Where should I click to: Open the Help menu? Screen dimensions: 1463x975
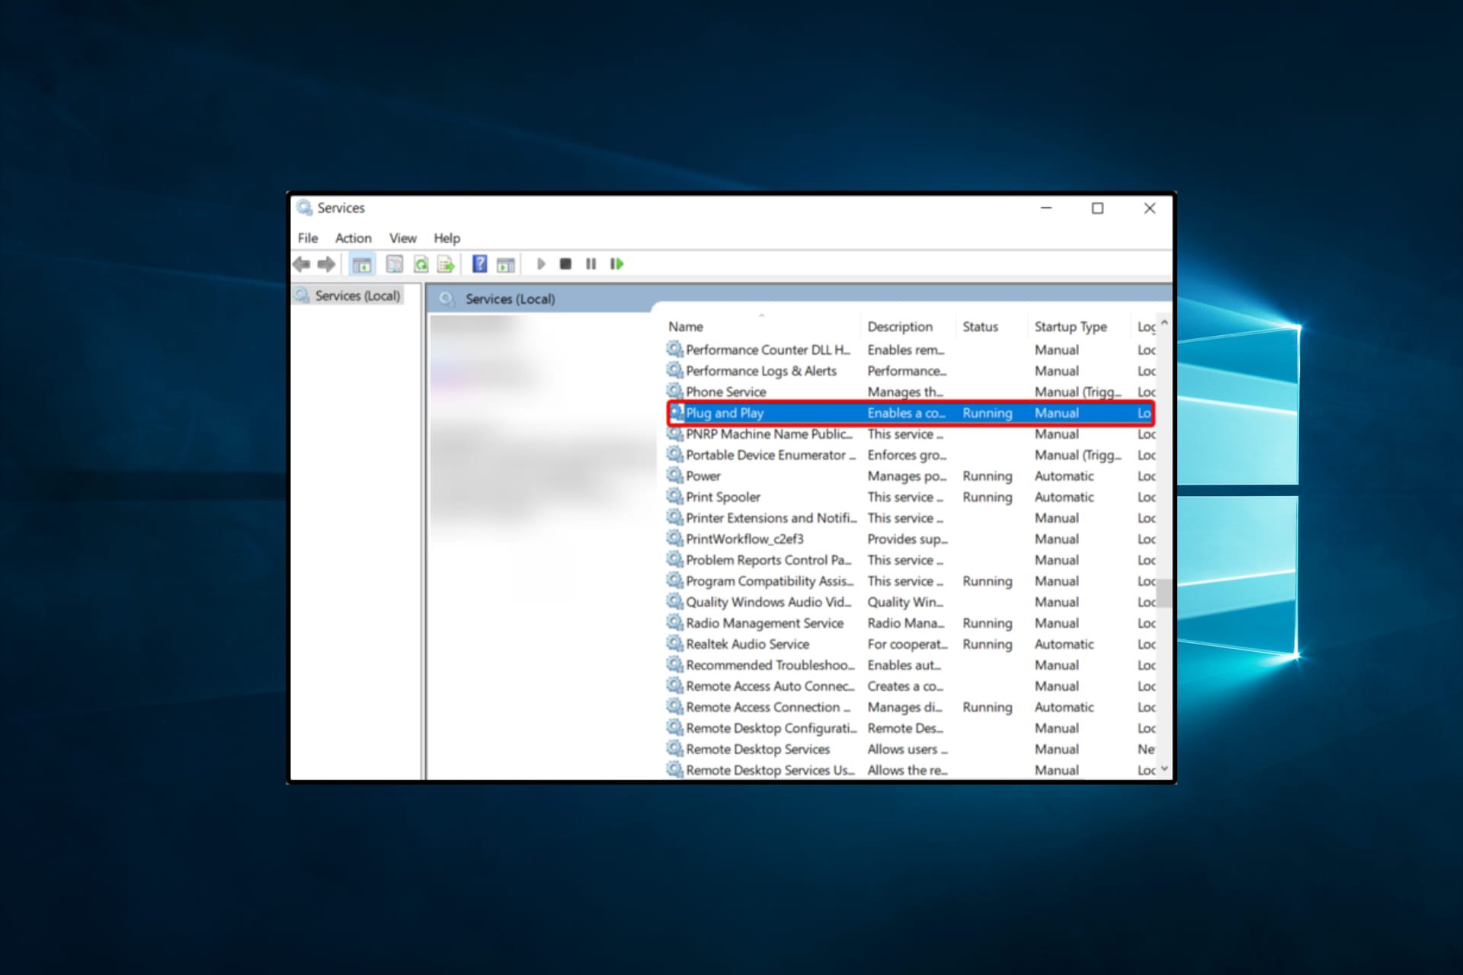click(x=447, y=238)
